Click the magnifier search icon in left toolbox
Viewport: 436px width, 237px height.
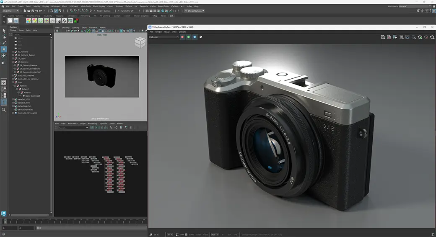point(4,110)
